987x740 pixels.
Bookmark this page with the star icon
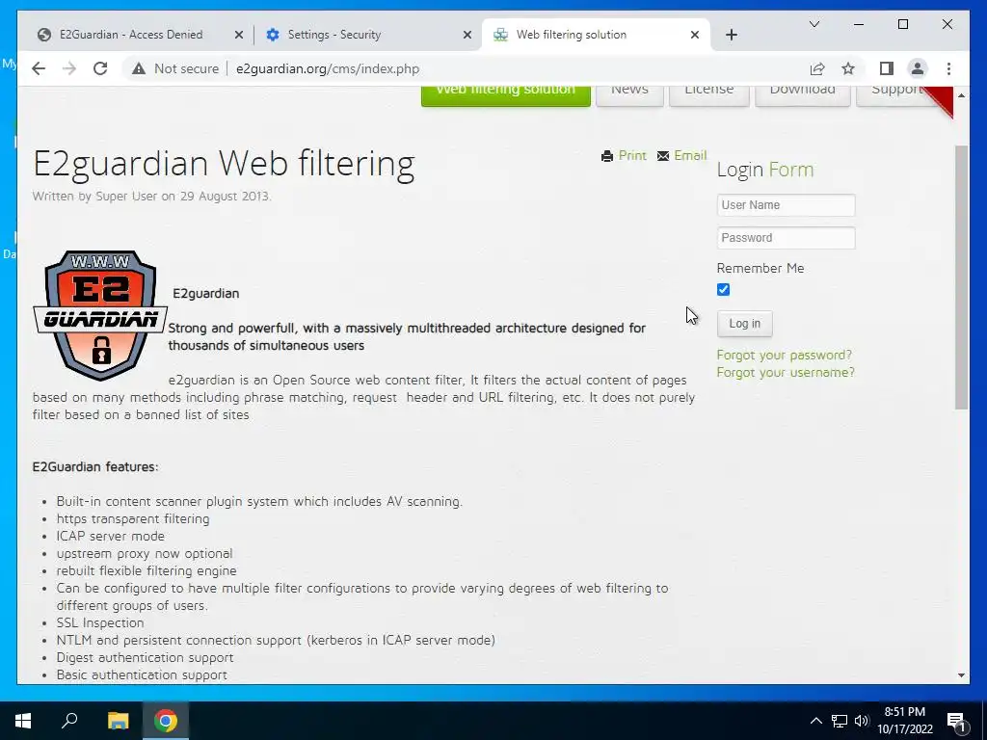[848, 68]
